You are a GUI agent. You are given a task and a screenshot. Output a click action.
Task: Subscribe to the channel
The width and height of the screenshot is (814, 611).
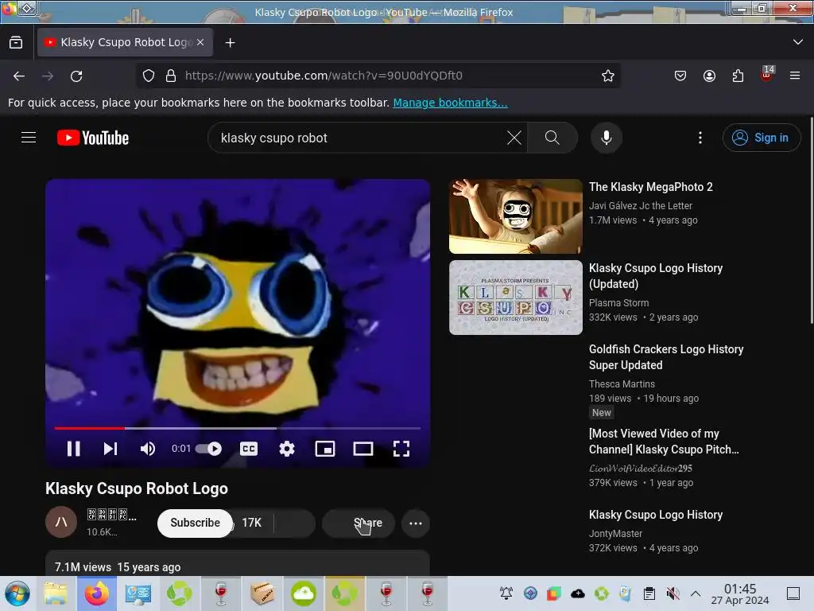195,523
